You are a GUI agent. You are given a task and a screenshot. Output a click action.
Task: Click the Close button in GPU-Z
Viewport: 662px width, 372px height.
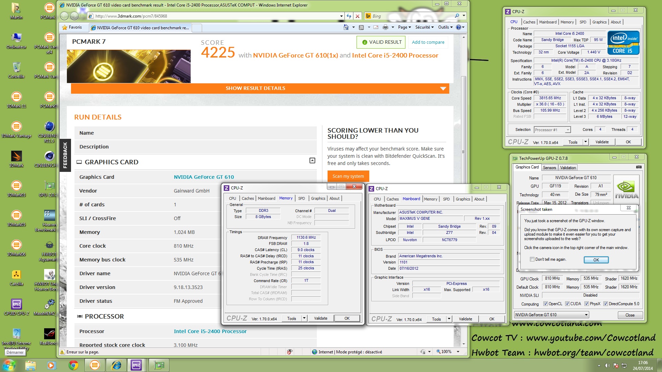click(630, 315)
